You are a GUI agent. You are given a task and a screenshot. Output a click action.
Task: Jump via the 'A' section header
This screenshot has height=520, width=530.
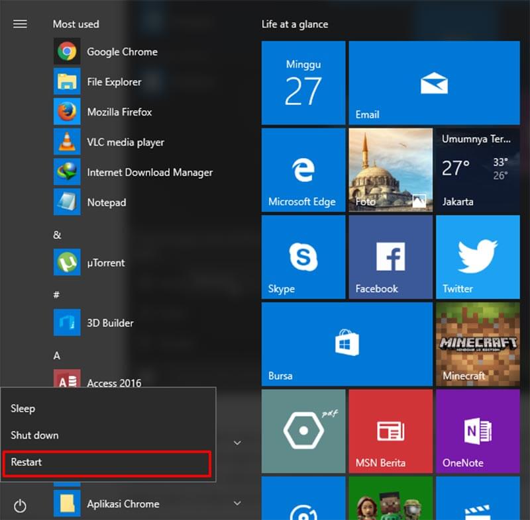pyautogui.click(x=56, y=355)
